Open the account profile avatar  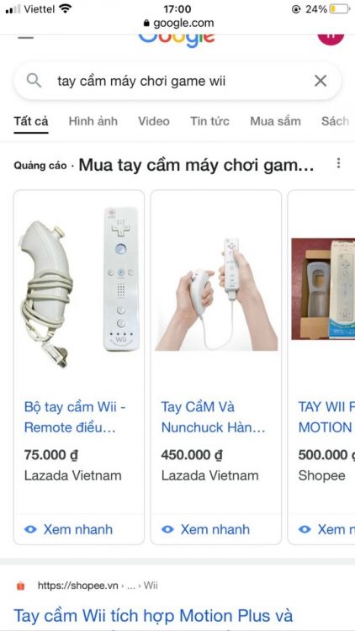[x=331, y=39]
